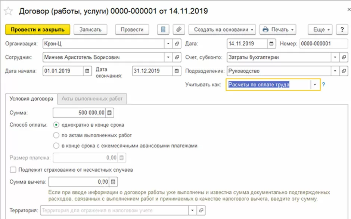Open the Территория record
351x219 pixels.
(201, 210)
